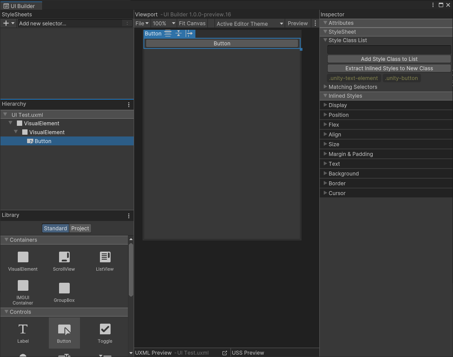Switch Library to Standard mode
Image resolution: width=453 pixels, height=357 pixels.
56,228
